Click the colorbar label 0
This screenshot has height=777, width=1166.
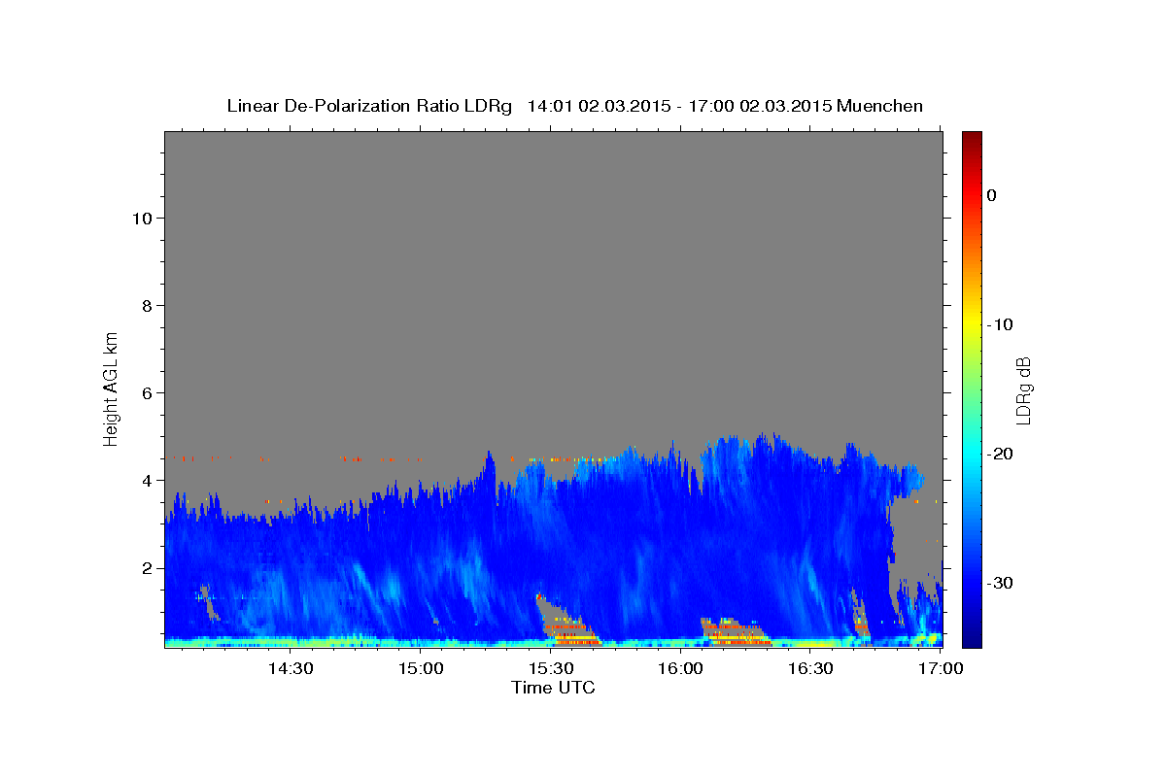tap(992, 195)
